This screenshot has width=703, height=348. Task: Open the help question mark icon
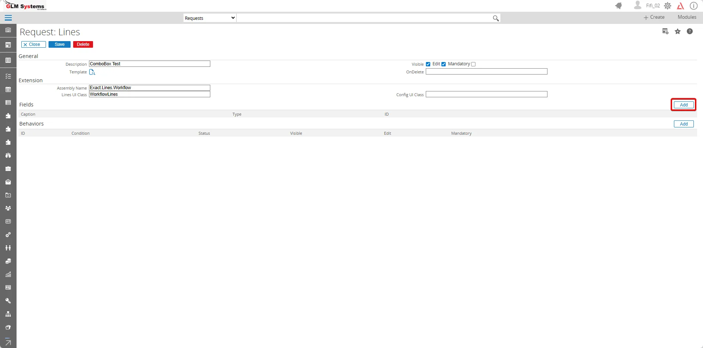pos(690,32)
